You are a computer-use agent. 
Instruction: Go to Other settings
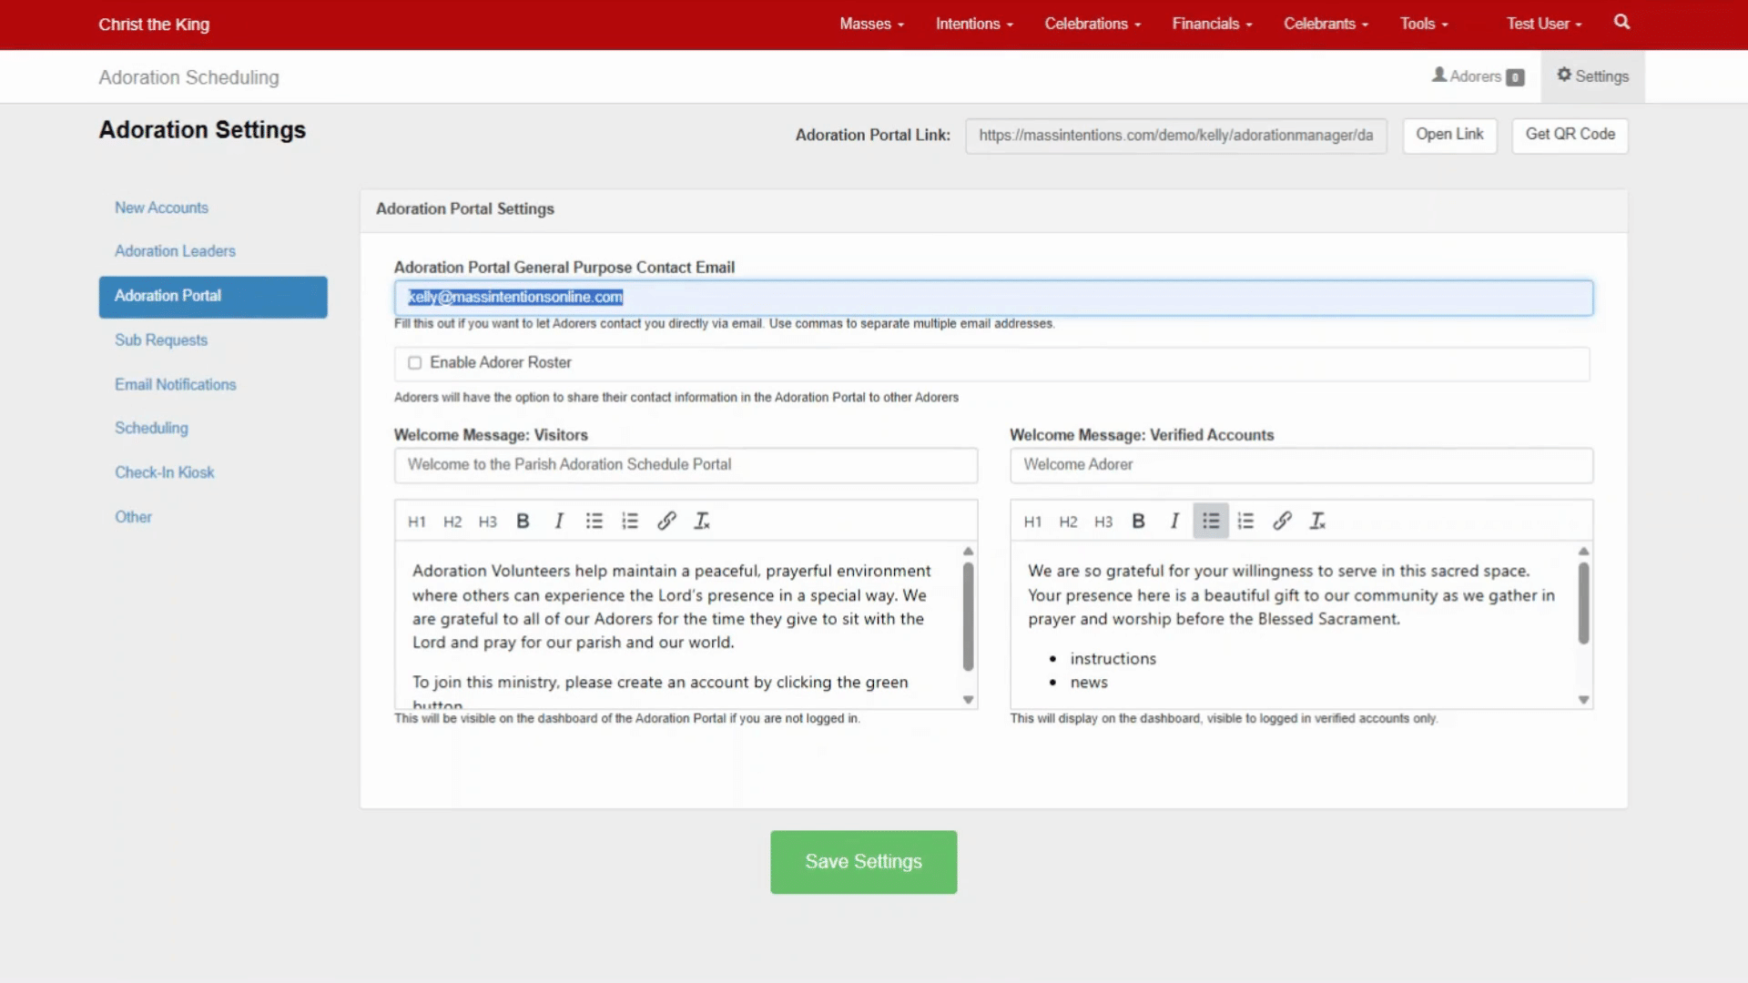pos(133,518)
